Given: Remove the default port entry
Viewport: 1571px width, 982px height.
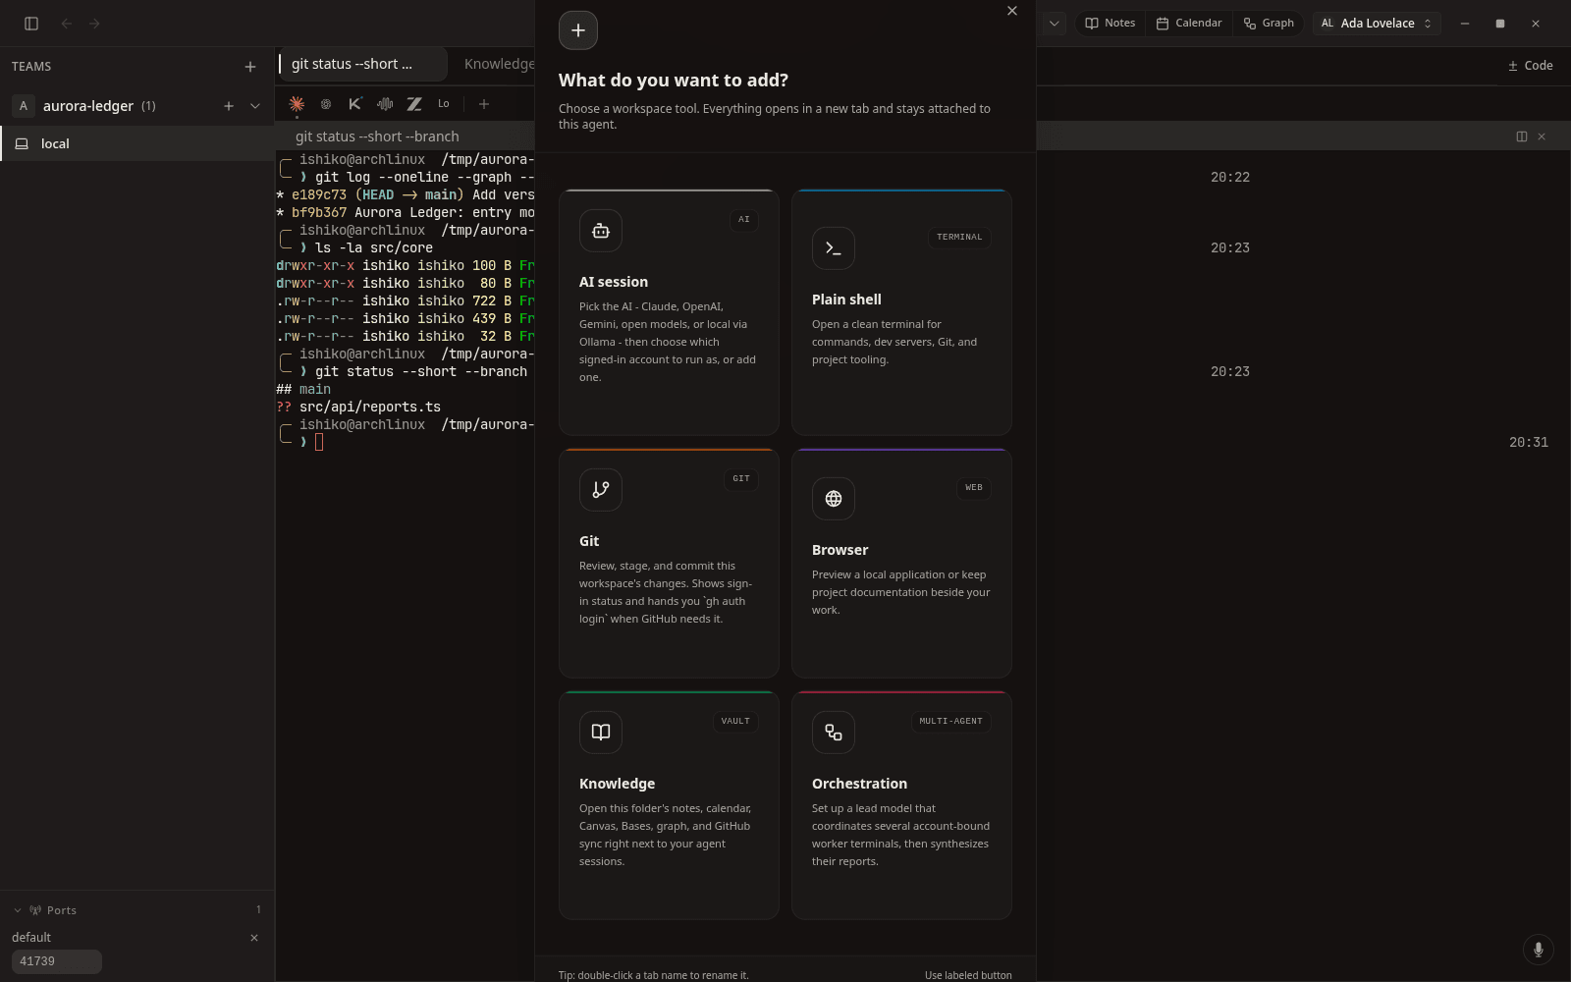Looking at the screenshot, I should click(254, 938).
